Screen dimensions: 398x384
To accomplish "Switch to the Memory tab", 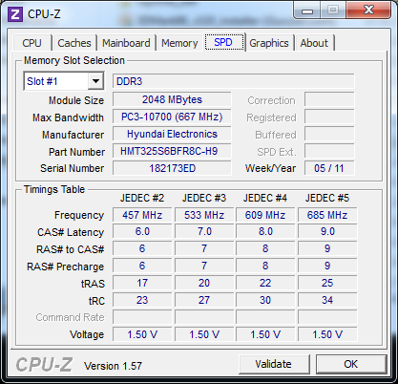I will [x=179, y=43].
